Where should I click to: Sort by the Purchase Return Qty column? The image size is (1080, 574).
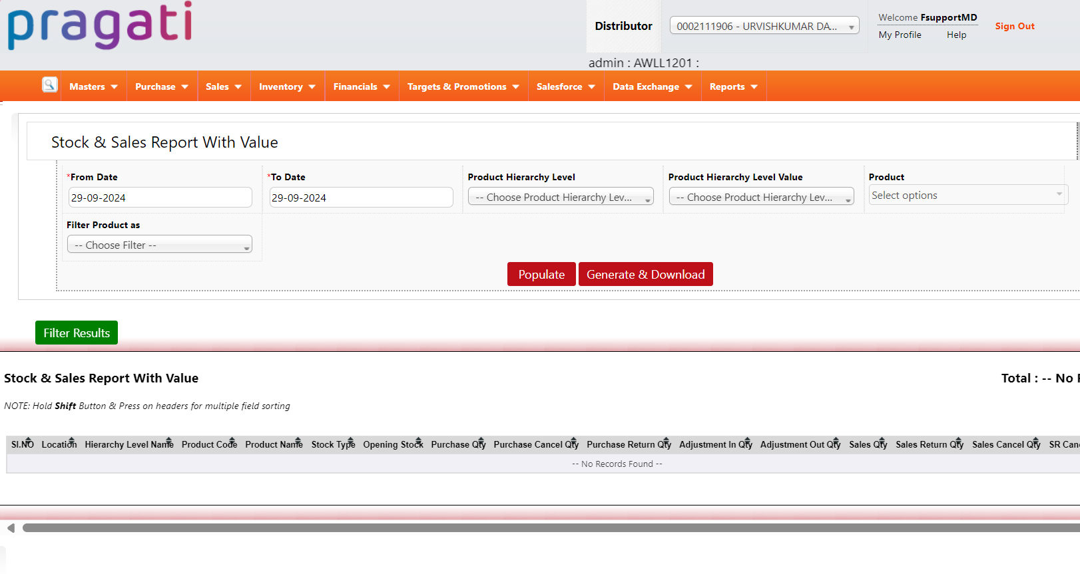tap(629, 444)
